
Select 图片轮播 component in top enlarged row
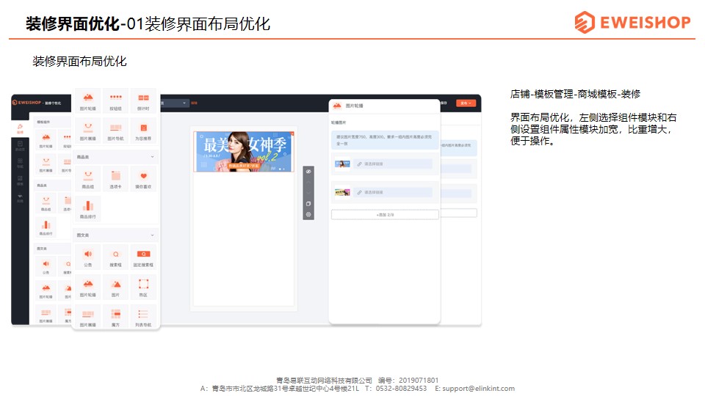[x=88, y=101]
